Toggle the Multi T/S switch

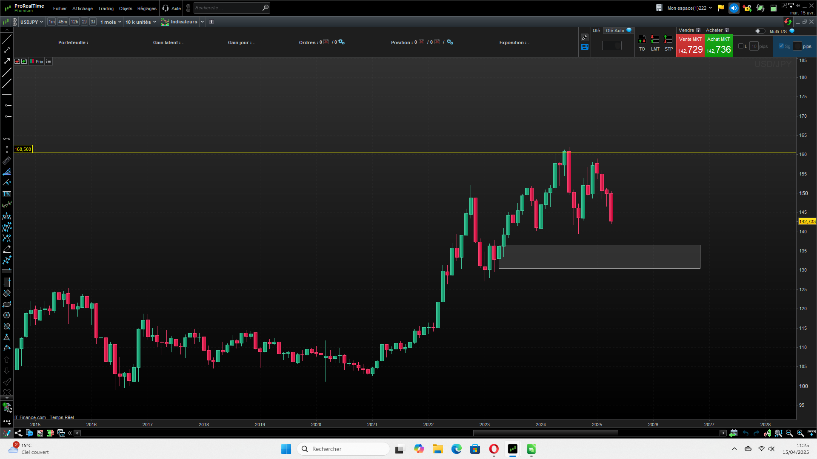point(760,31)
